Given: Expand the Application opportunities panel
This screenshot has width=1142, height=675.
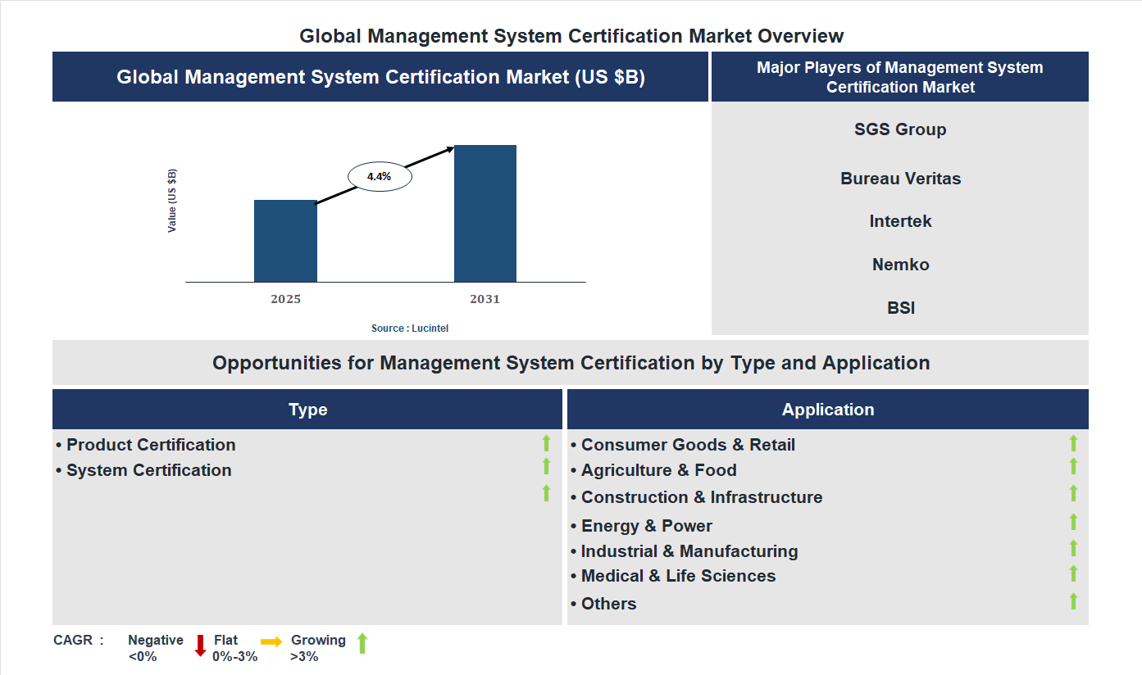Looking at the screenshot, I should 828,409.
